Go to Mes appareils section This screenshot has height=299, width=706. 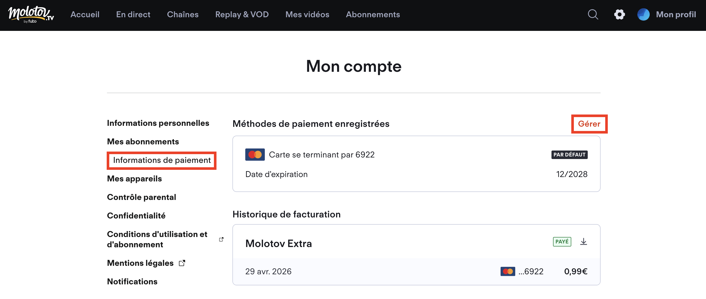[x=134, y=179]
